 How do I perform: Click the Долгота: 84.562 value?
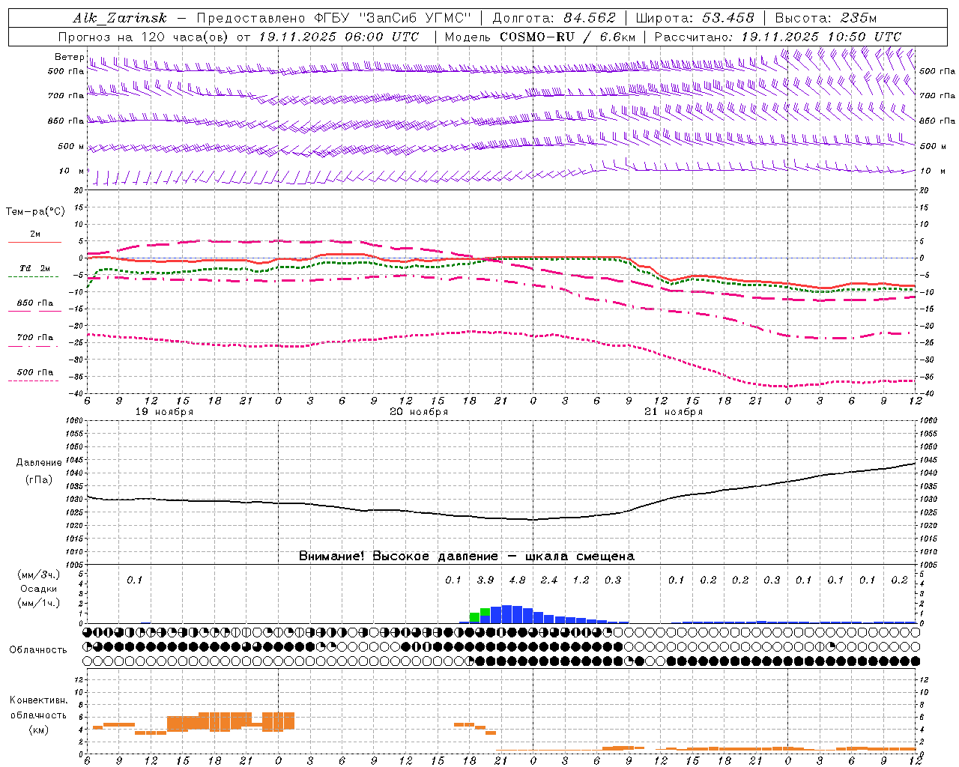554,18
